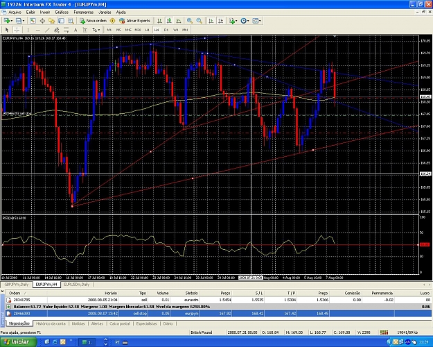Switch to GBPJPYm,Daily chart tab
Screen dimensions: 433x347
(x=17, y=285)
